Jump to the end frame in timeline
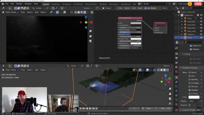Viewport: 204px width, 115px height. [x=97, y=109]
